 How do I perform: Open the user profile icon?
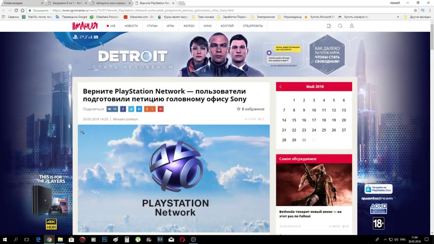coord(352,26)
